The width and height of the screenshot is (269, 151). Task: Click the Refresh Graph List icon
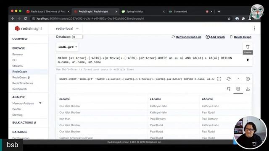pos(173,37)
